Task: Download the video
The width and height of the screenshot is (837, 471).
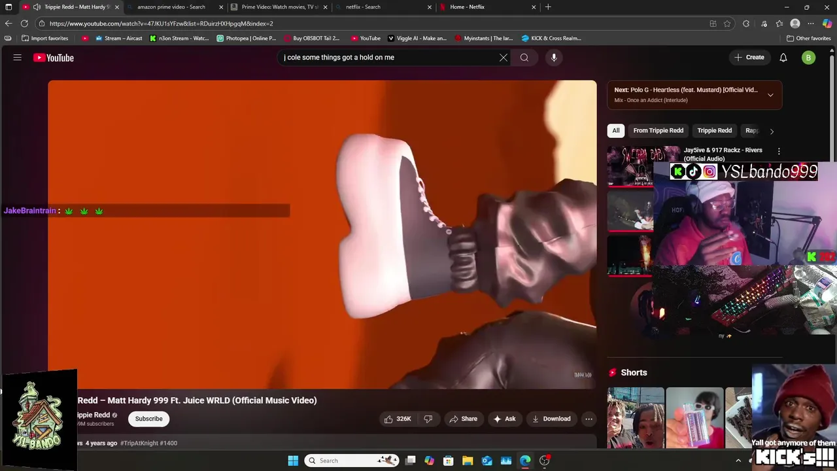Action: 551,419
